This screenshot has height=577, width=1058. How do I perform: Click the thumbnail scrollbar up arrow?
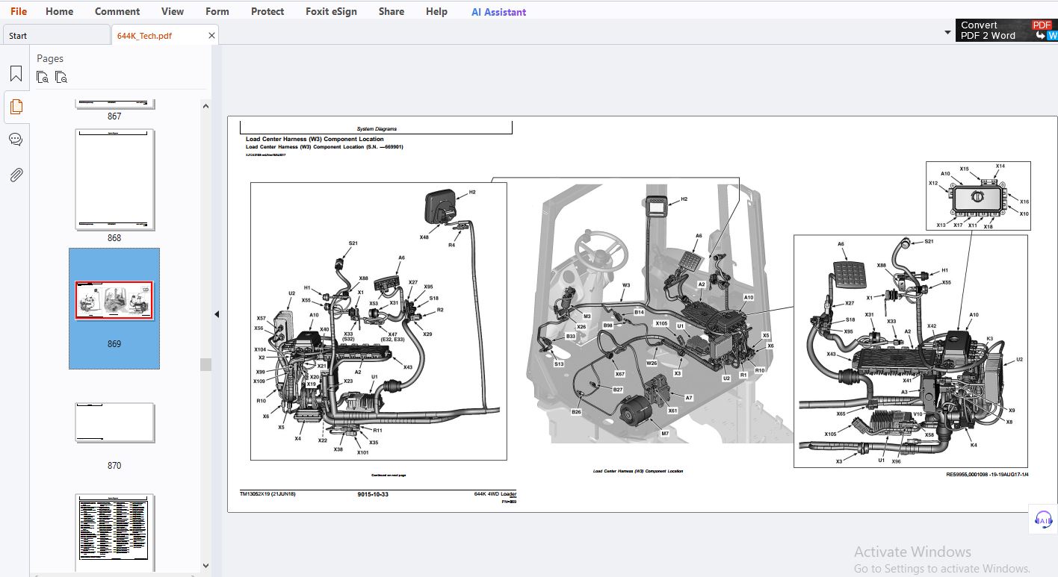[205, 106]
